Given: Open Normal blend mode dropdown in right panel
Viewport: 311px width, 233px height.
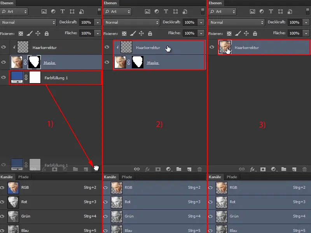Looking at the screenshot, I should pyautogui.click(x=236, y=23).
